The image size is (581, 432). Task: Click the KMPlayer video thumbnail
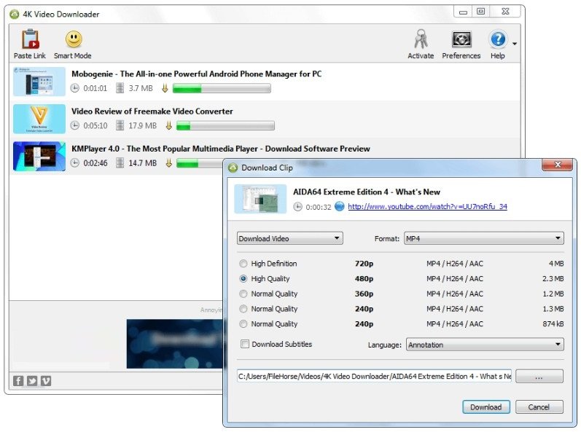point(39,156)
